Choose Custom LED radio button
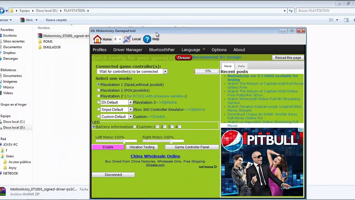Viewport: 355px width, 200px height. click(x=135, y=127)
